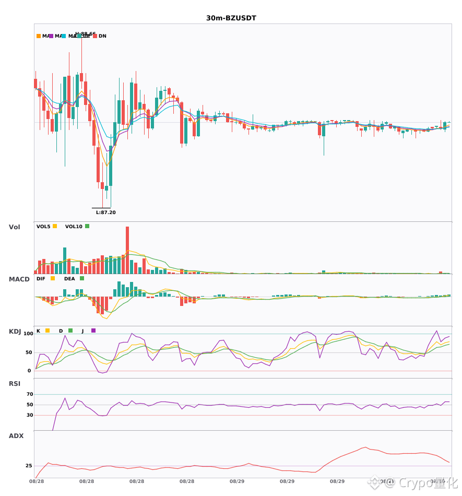Image resolution: width=462 pixels, height=496 pixels.
Task: Click the K legend label
Action: [x=38, y=331]
